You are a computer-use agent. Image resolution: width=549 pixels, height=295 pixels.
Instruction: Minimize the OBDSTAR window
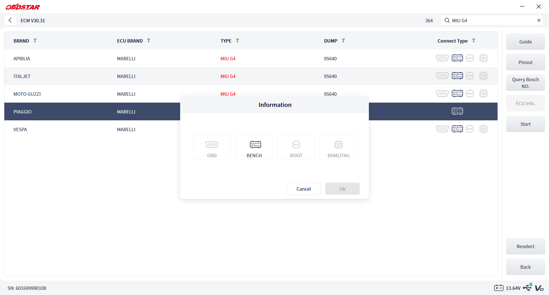[x=522, y=6]
